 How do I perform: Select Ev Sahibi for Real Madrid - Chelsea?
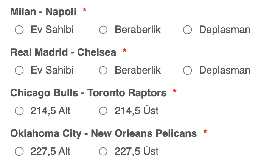(x=19, y=70)
